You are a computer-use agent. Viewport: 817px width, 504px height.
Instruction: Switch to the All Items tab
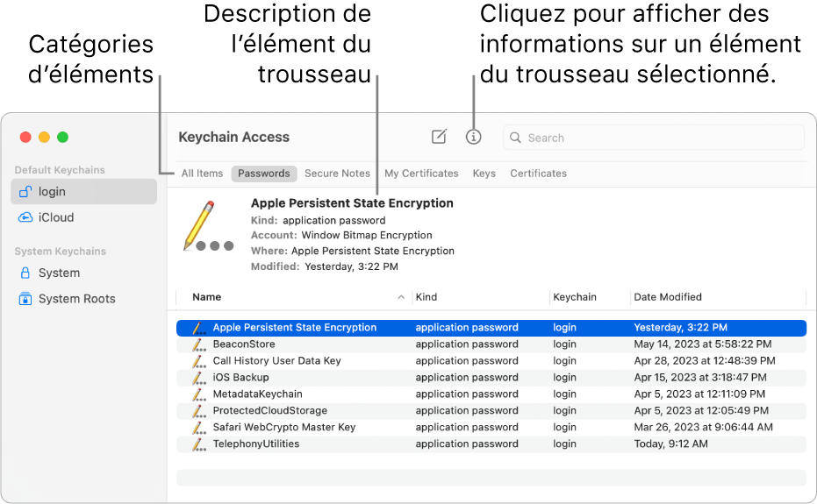pyautogui.click(x=202, y=174)
